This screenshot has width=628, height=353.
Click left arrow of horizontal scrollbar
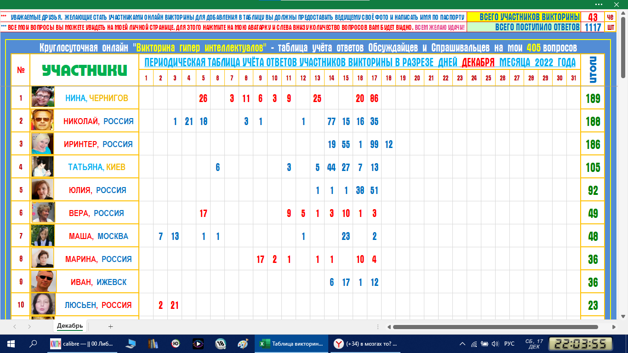(388, 327)
